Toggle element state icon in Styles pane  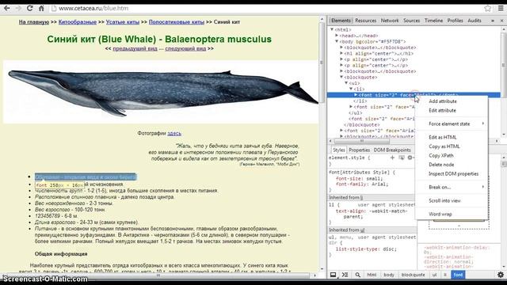tap(402, 158)
